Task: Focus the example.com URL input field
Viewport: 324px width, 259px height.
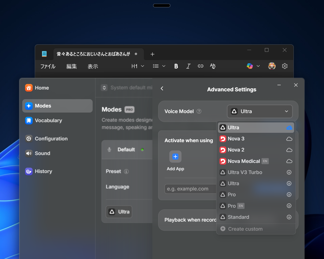Action: (191, 189)
